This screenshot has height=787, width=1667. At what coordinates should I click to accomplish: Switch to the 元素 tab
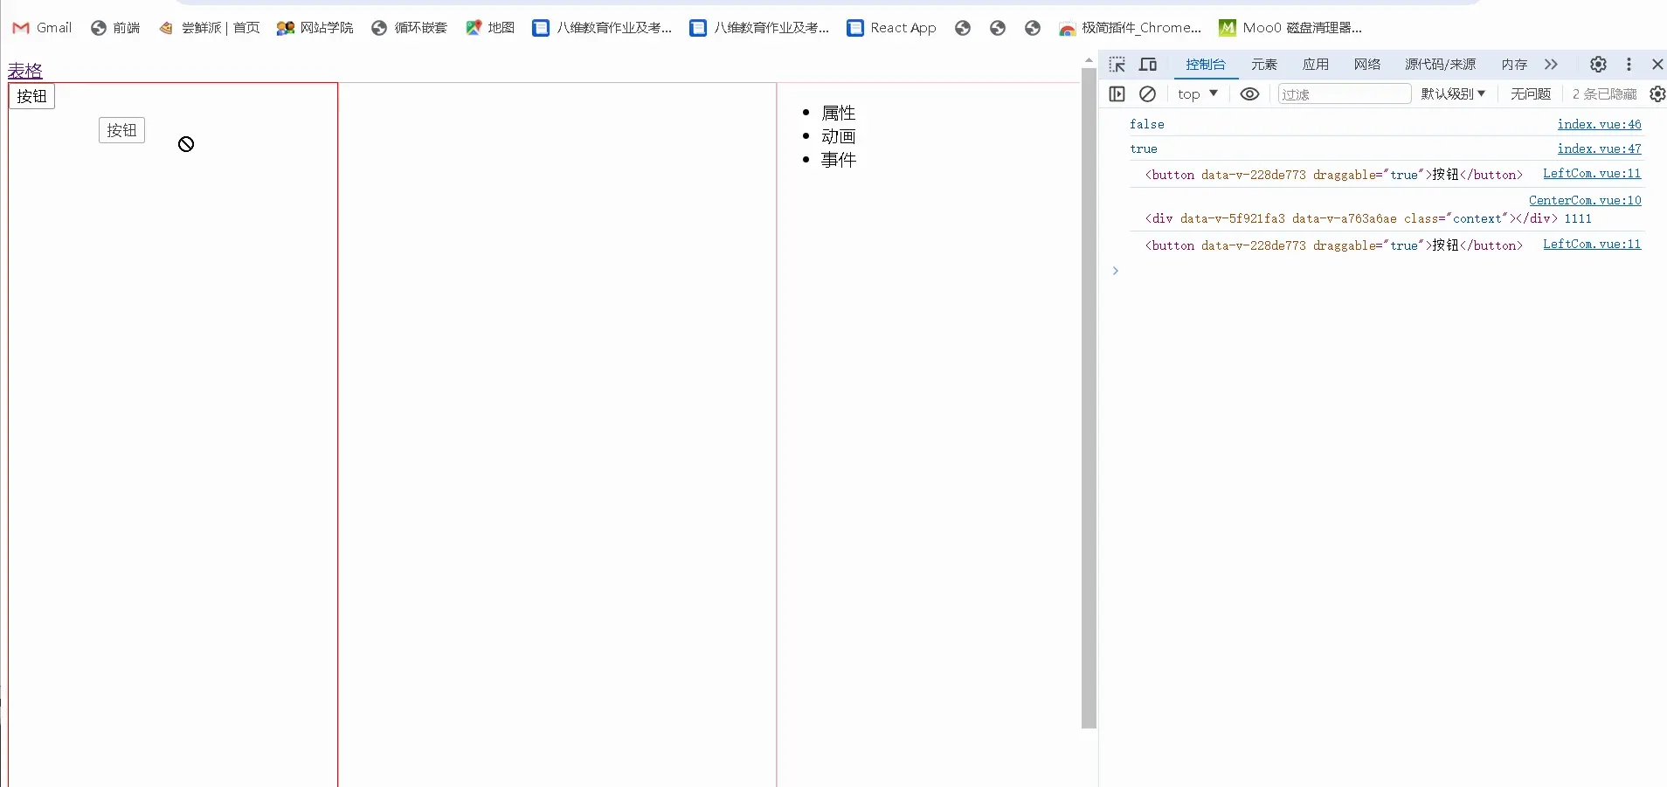click(x=1264, y=65)
